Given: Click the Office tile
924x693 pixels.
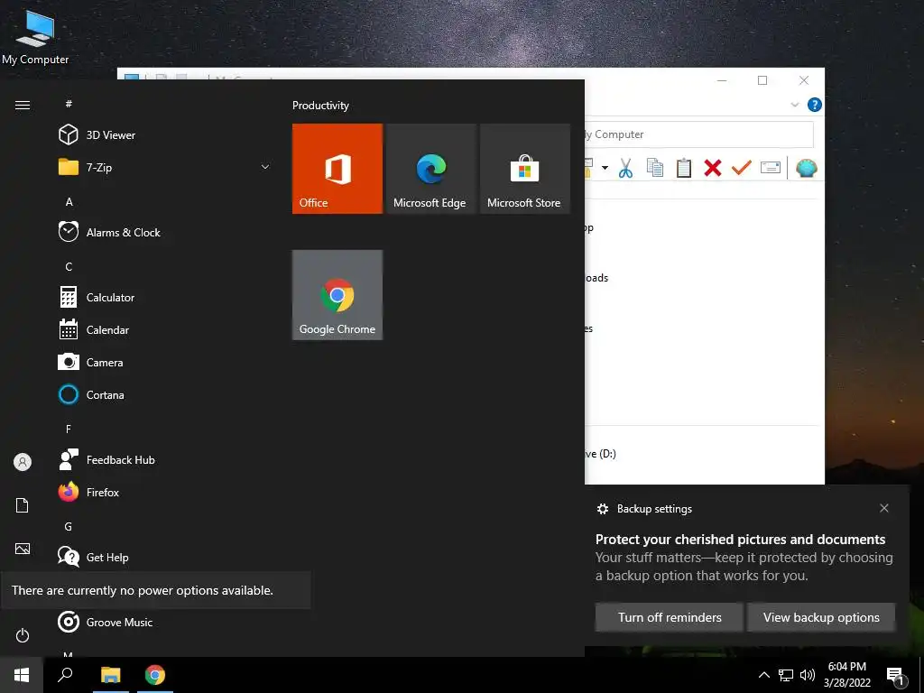Looking at the screenshot, I should [337, 169].
